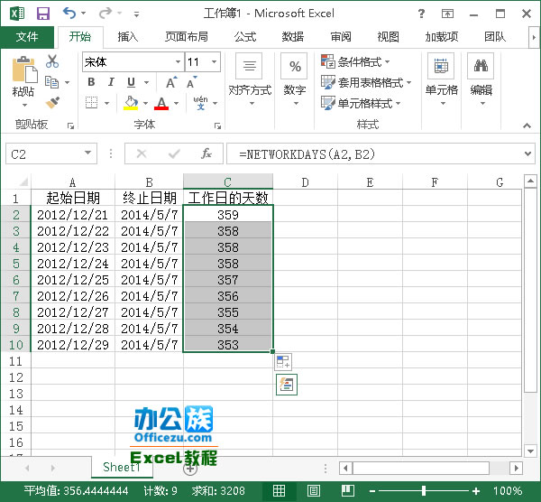Customize Quick Access Toolbar dropdown
Screen dimensions: 541x502
point(137,14)
